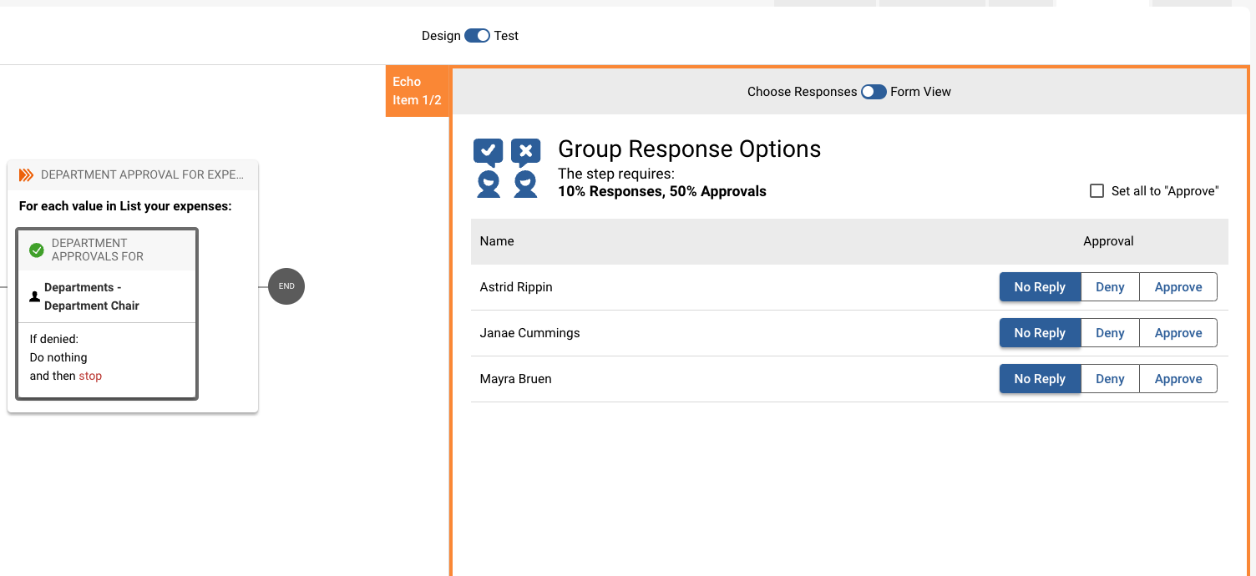Viewport: 1256px width, 576px height.
Task: Click the END node in the workflow diagram
Action: click(286, 285)
